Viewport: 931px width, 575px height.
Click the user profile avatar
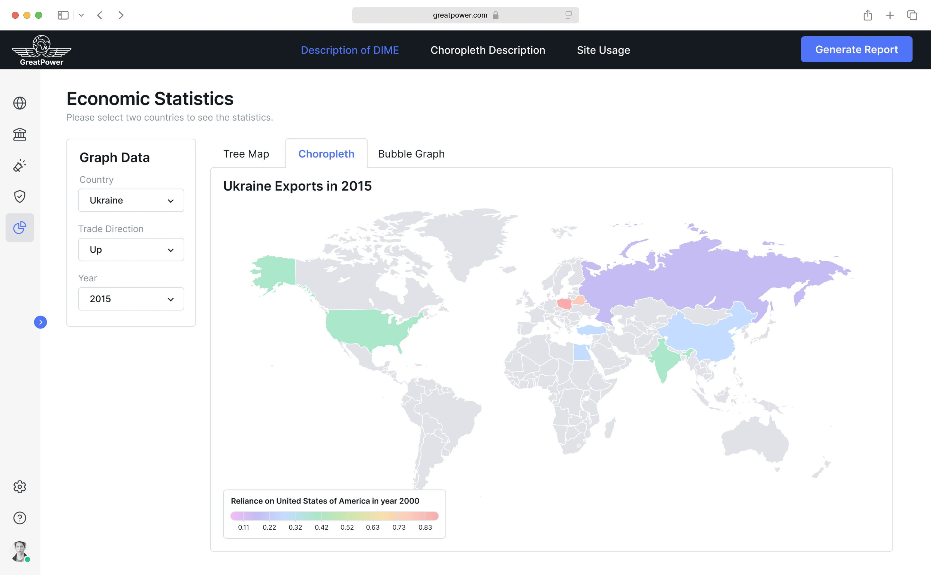pyautogui.click(x=20, y=551)
